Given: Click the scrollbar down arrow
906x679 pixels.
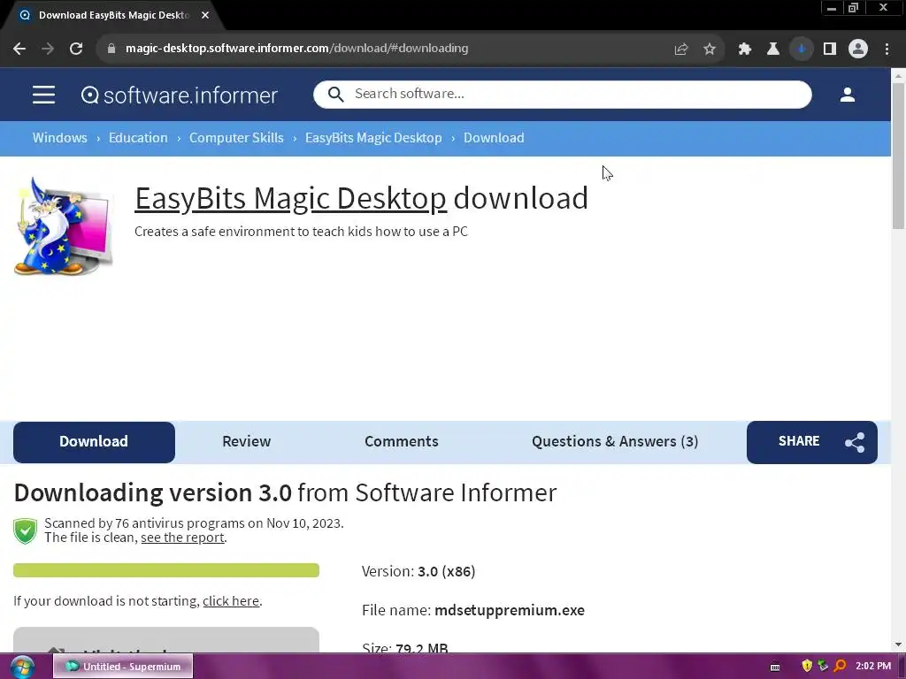Looking at the screenshot, I should pyautogui.click(x=899, y=645).
